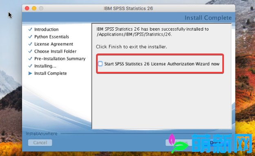Select the License Agreement step label

pyautogui.click(x=54, y=44)
